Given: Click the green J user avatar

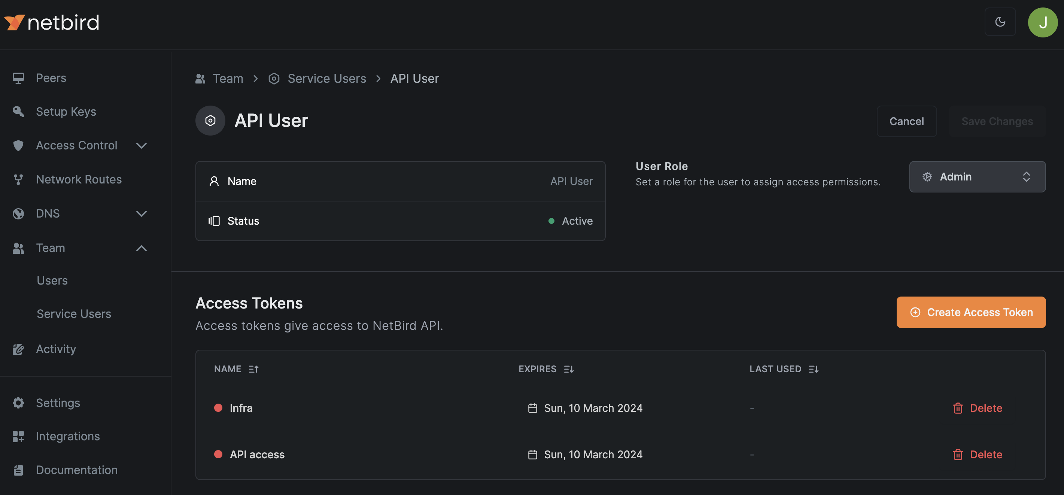Looking at the screenshot, I should click(1042, 22).
